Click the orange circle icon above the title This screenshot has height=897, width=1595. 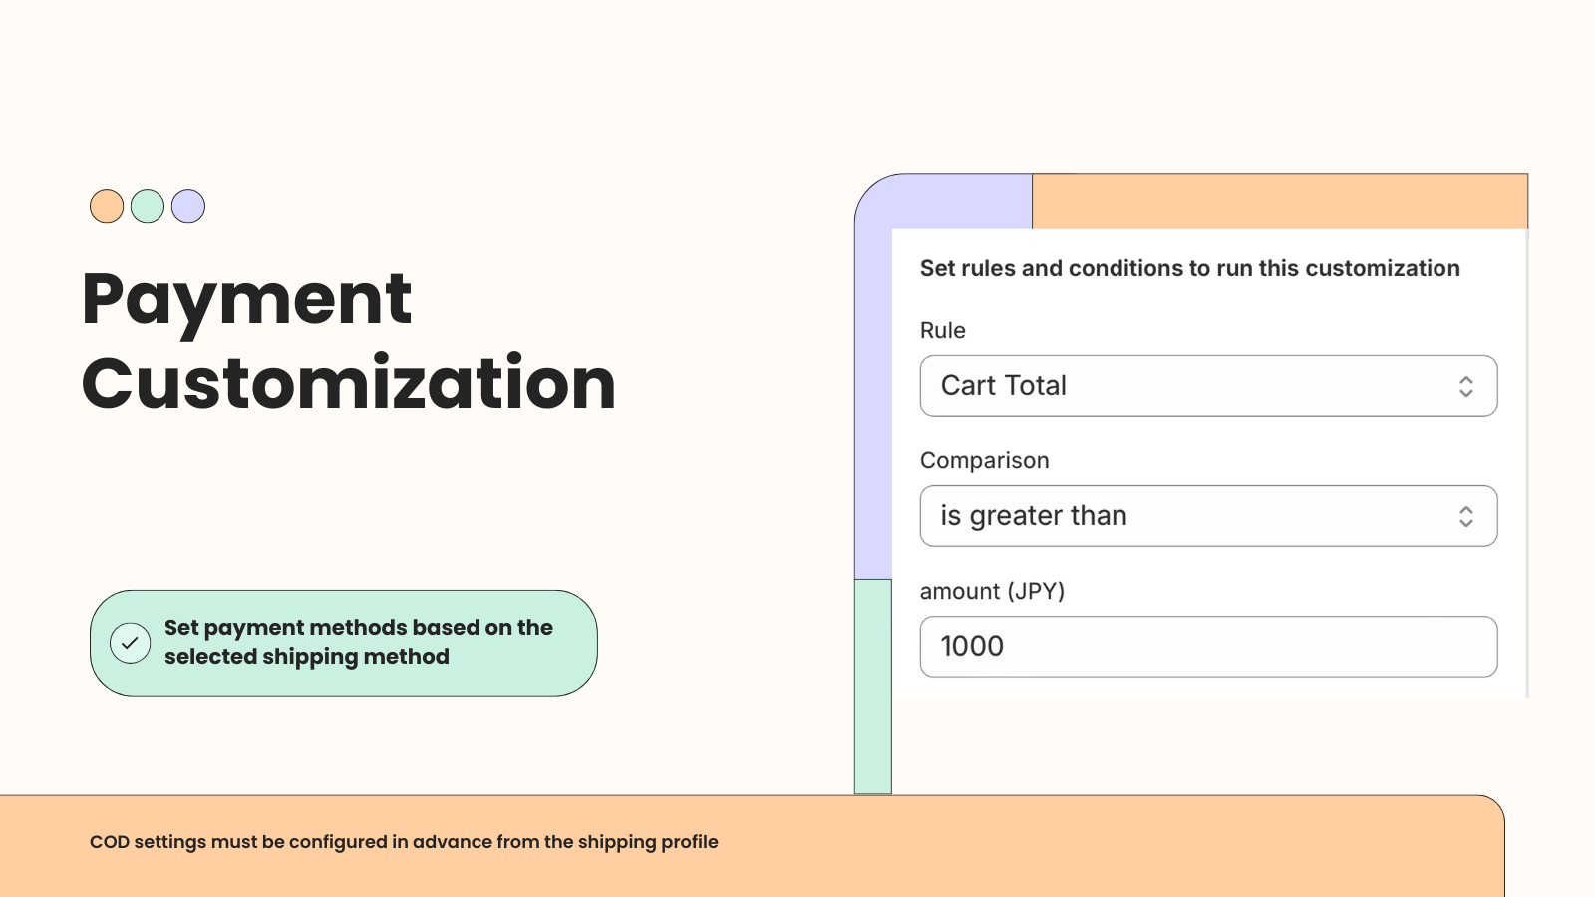[x=106, y=206]
